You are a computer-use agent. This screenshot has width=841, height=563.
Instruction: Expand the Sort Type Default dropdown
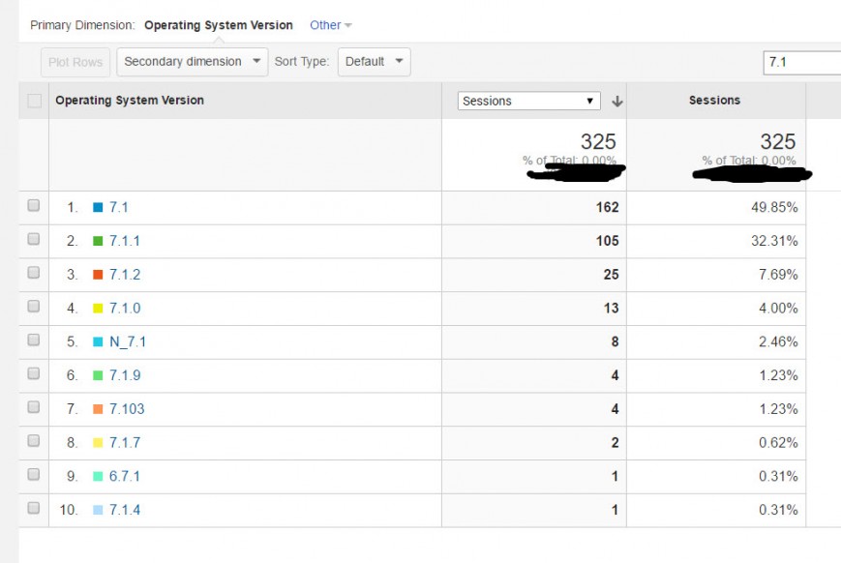click(x=374, y=62)
